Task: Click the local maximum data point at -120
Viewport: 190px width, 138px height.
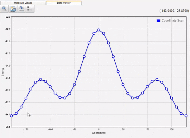Action: tap(41, 79)
